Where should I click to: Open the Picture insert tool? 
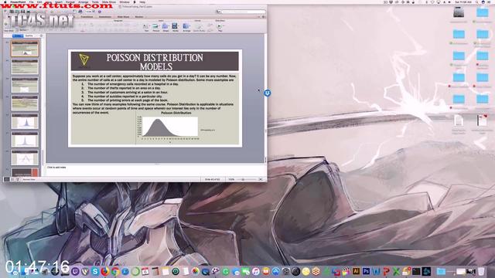click(x=155, y=27)
